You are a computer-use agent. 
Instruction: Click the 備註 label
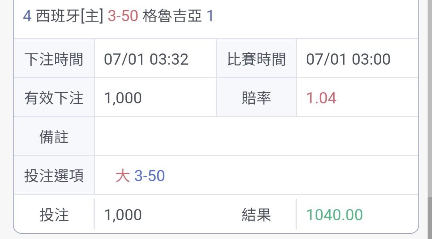click(x=54, y=137)
